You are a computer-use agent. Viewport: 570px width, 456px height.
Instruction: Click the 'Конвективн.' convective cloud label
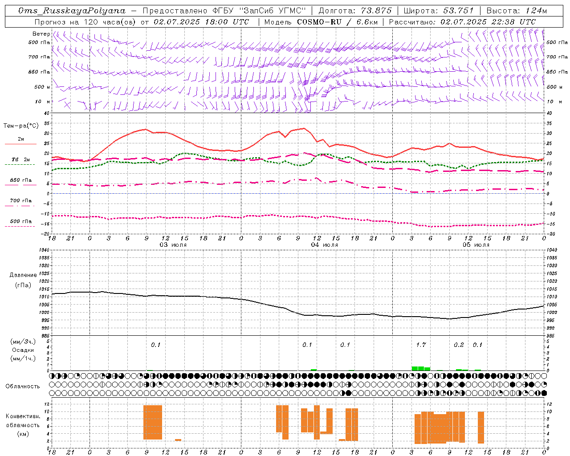click(23, 416)
